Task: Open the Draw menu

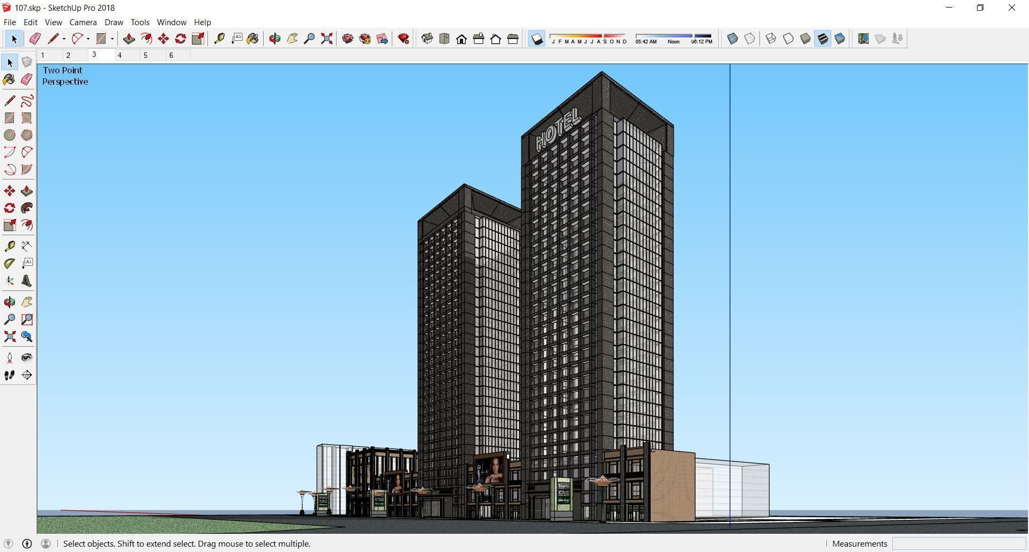Action: tap(114, 23)
